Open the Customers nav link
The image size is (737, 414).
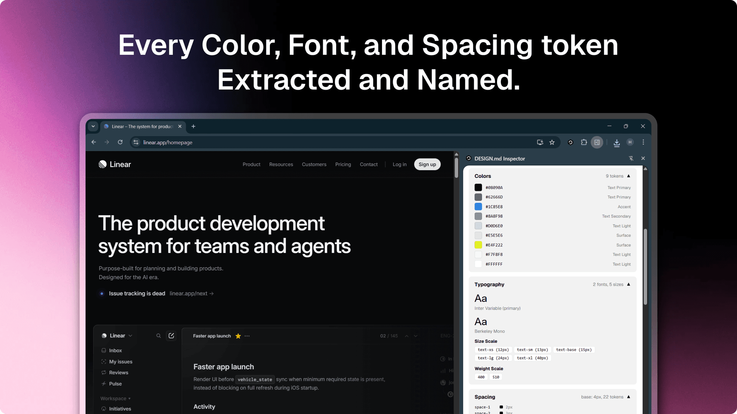pyautogui.click(x=314, y=164)
